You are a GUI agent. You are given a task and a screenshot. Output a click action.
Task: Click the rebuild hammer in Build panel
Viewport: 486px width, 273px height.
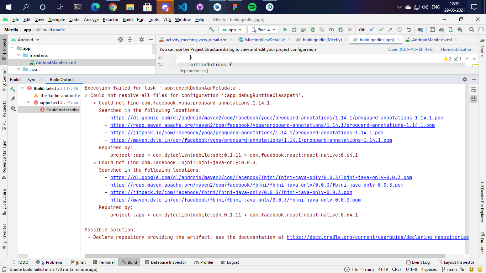[13, 89]
